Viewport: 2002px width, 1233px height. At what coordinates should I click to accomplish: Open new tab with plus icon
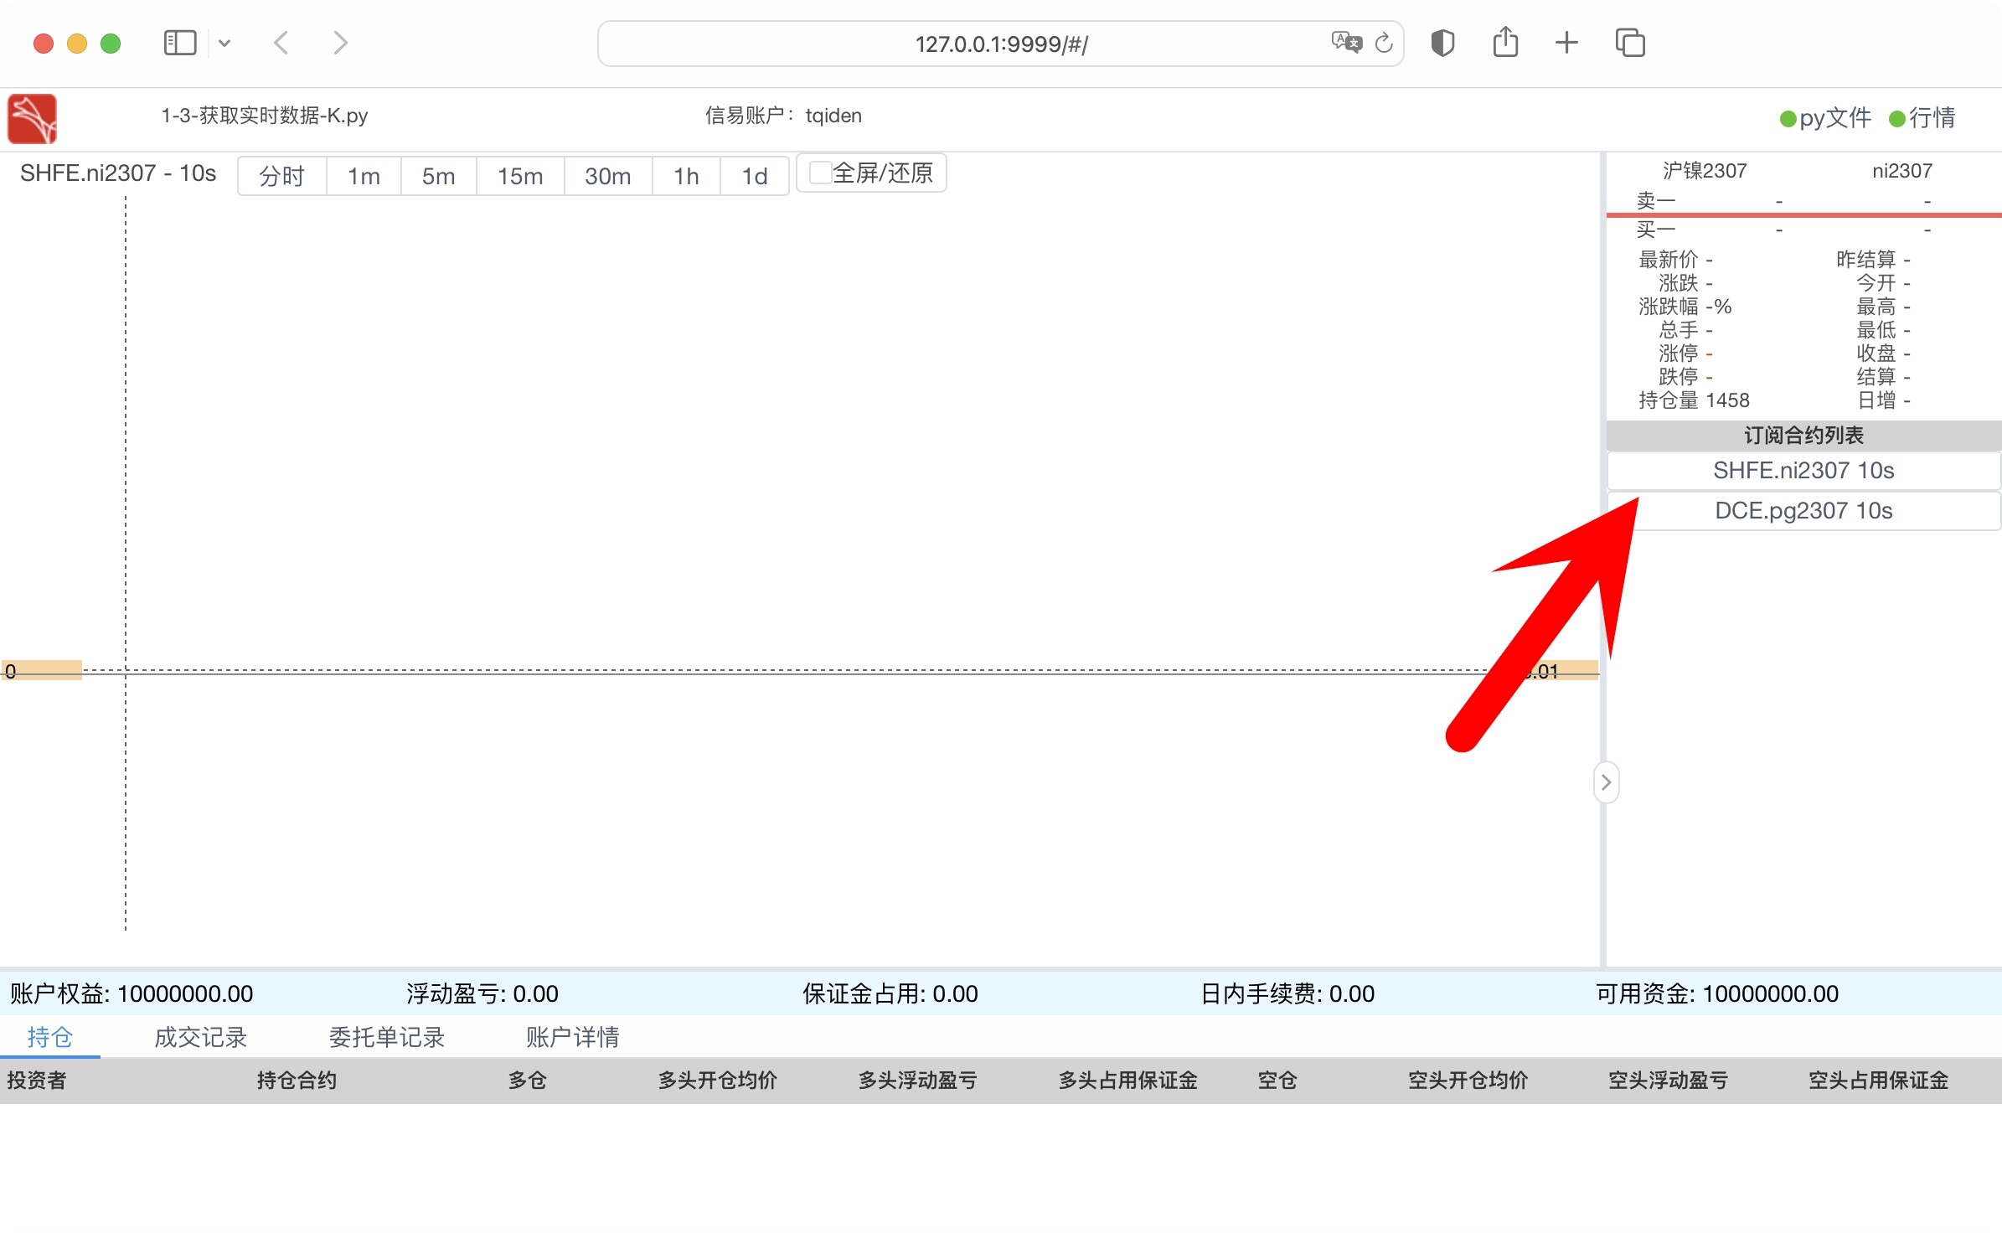tap(1566, 43)
